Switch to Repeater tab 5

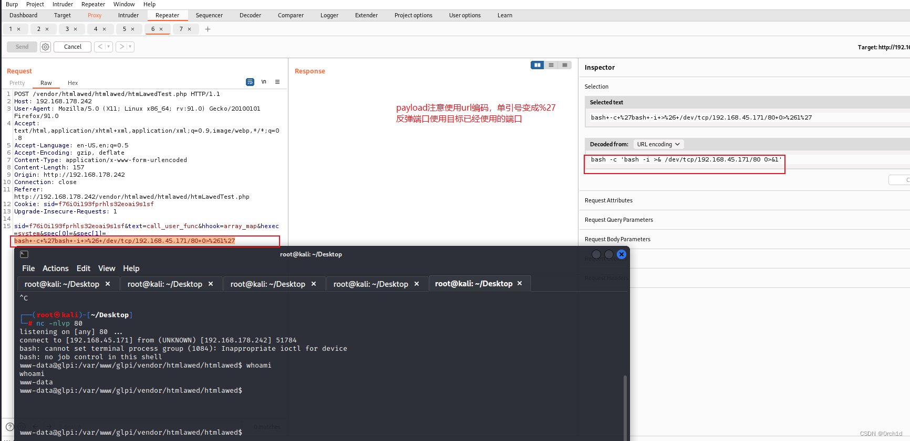coord(125,29)
